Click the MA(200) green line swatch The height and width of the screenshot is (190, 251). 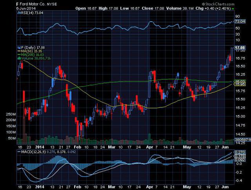click(19, 55)
